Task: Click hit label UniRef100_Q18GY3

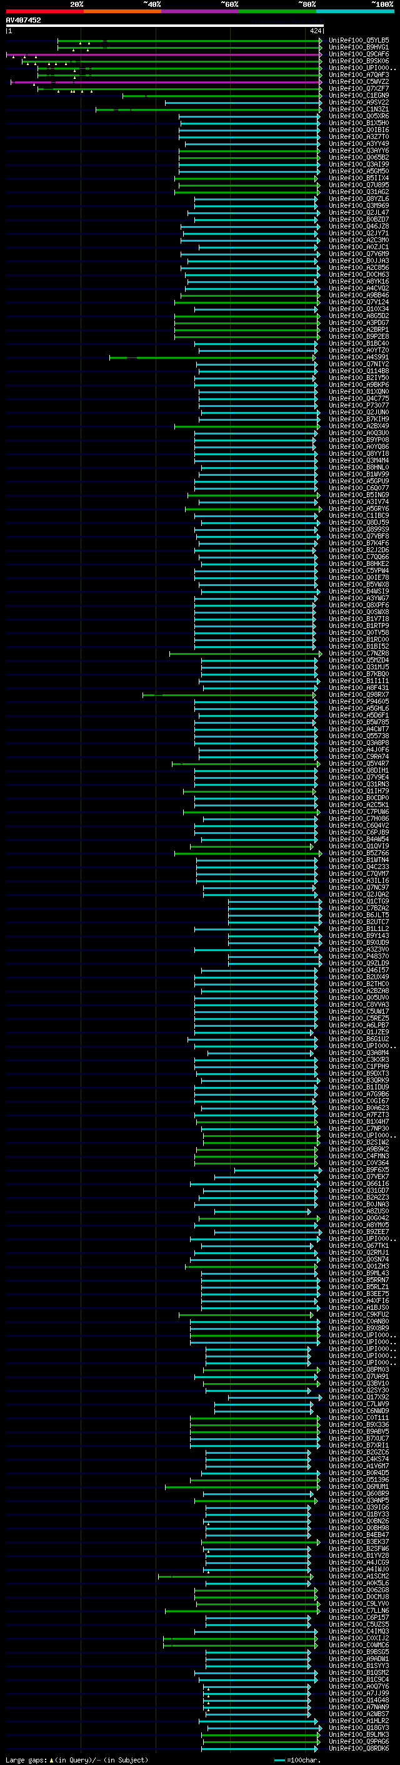Action: 359,1728
